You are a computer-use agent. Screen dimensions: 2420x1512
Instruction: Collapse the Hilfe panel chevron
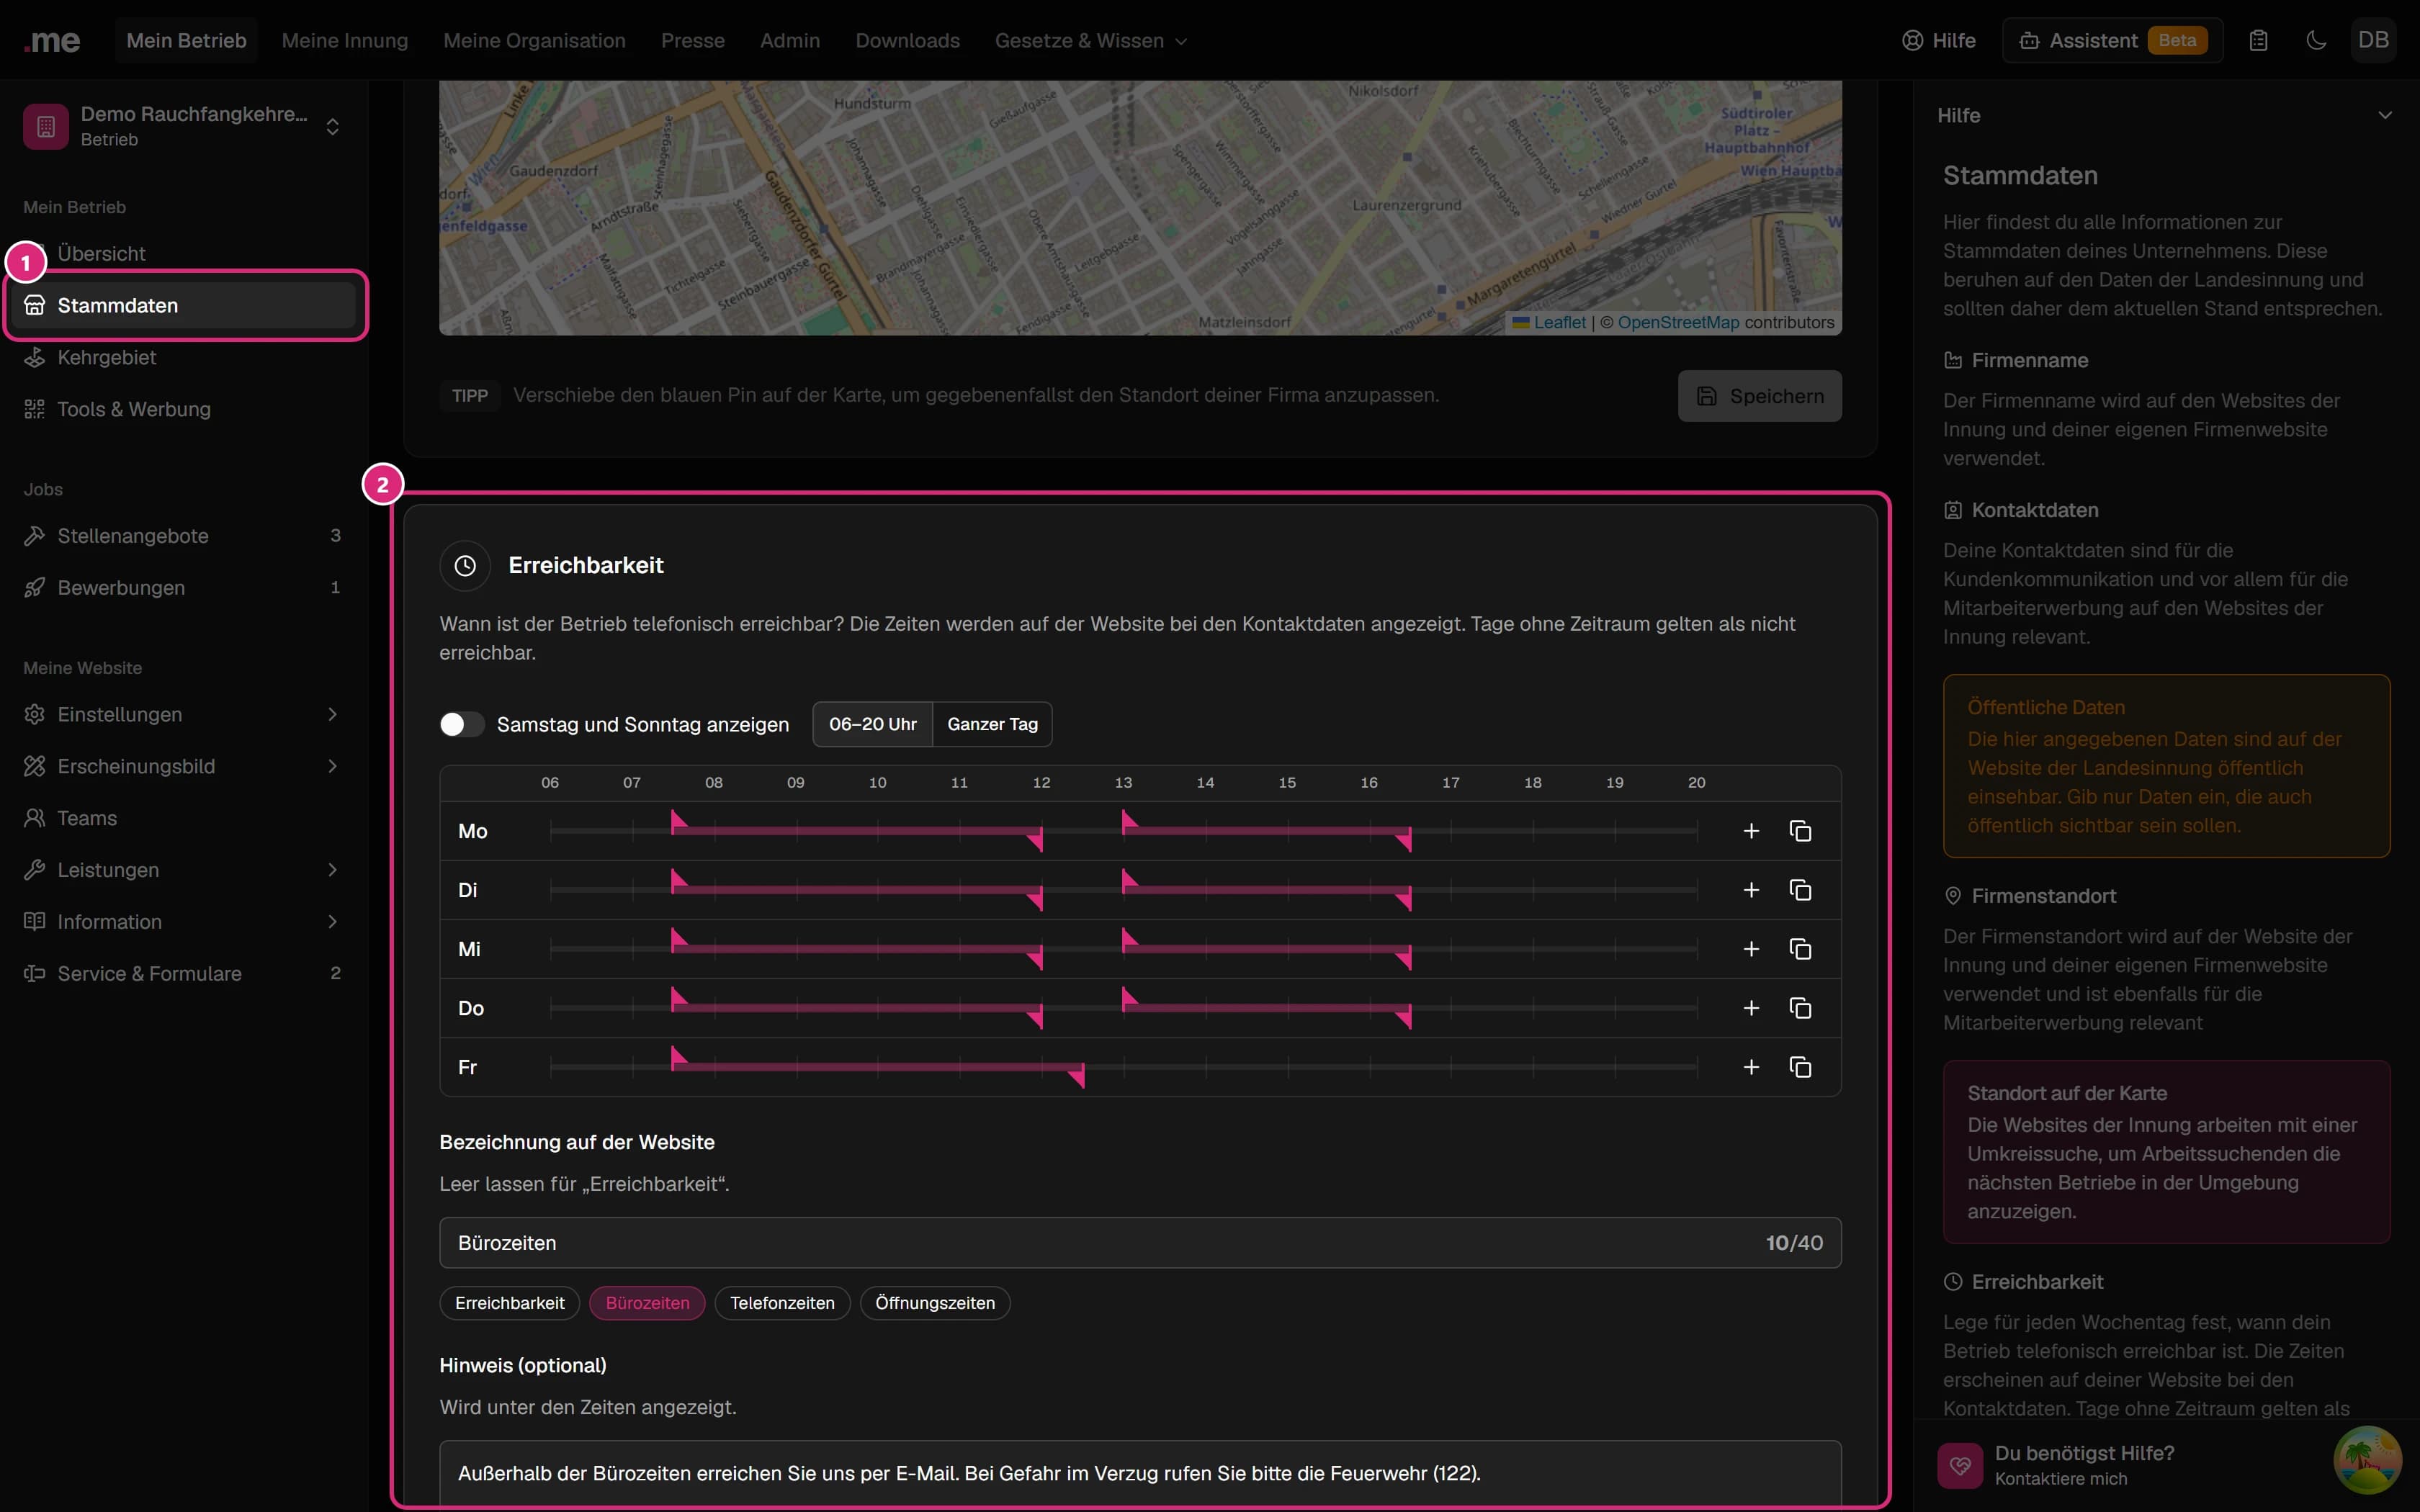pyautogui.click(x=2385, y=115)
